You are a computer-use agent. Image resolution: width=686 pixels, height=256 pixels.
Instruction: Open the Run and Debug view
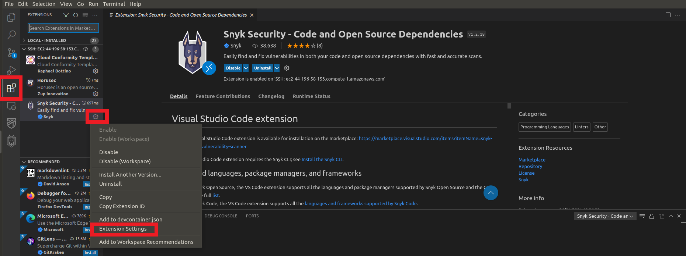pyautogui.click(x=11, y=70)
